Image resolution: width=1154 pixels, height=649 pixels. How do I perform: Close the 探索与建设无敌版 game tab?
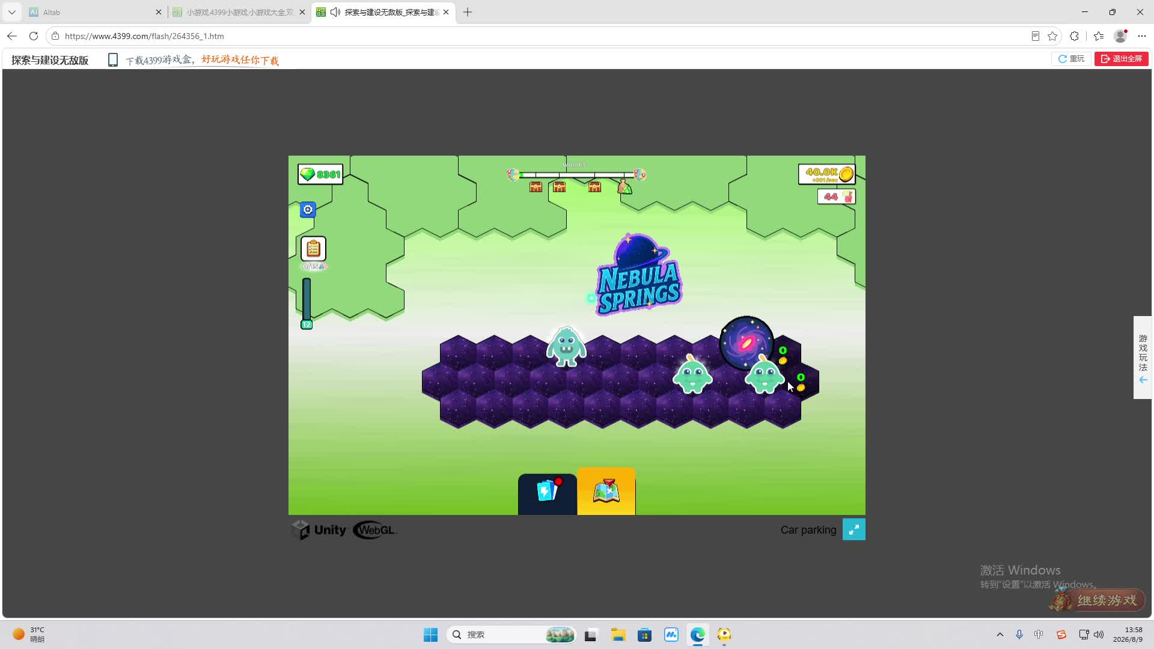click(x=446, y=12)
